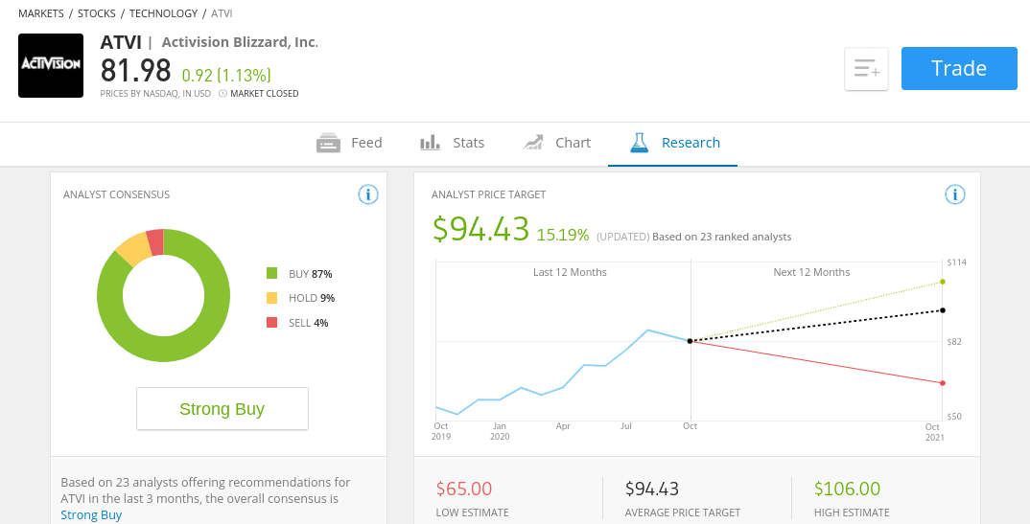The height and width of the screenshot is (524, 1030).
Task: Click the red low estimate endpoint on chart
Action: (943, 383)
